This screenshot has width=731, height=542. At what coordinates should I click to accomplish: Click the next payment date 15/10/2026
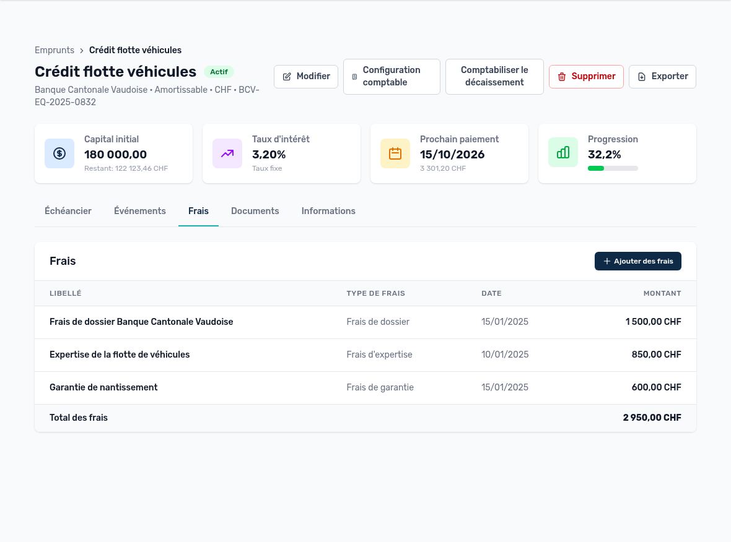pyautogui.click(x=452, y=155)
